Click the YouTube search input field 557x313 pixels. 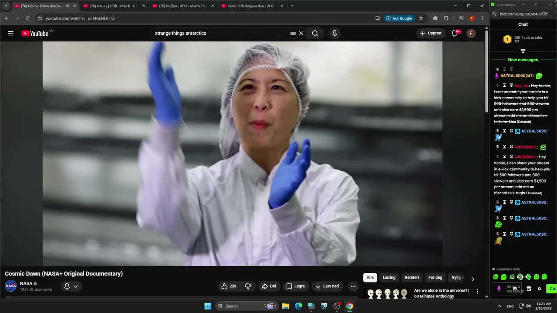point(222,33)
